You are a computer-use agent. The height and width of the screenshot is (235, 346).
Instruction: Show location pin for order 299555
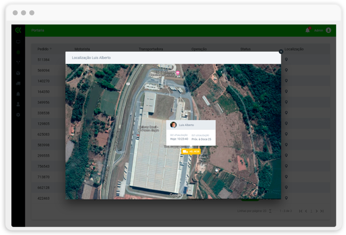tap(286, 155)
